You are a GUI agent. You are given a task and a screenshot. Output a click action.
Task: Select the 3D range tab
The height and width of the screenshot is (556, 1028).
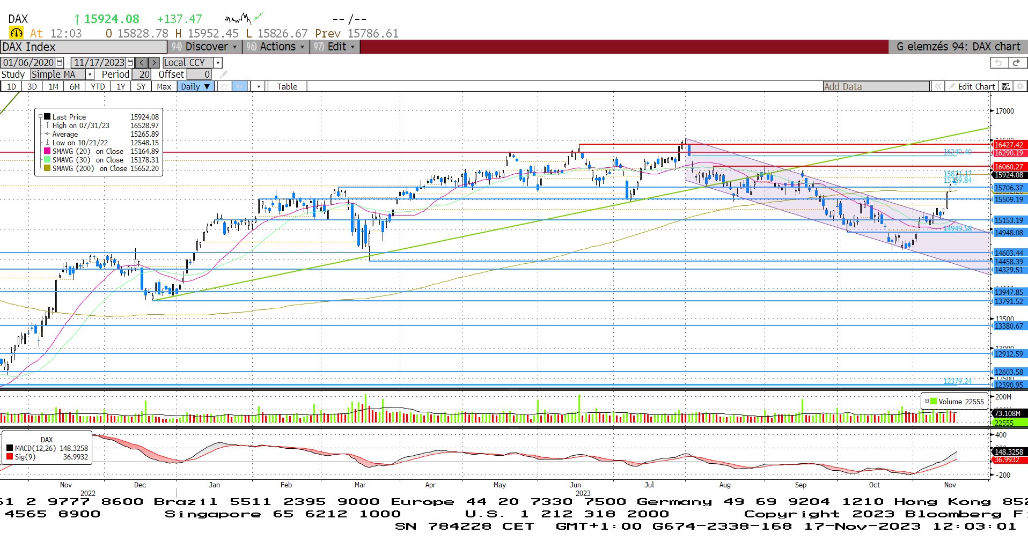tap(32, 86)
